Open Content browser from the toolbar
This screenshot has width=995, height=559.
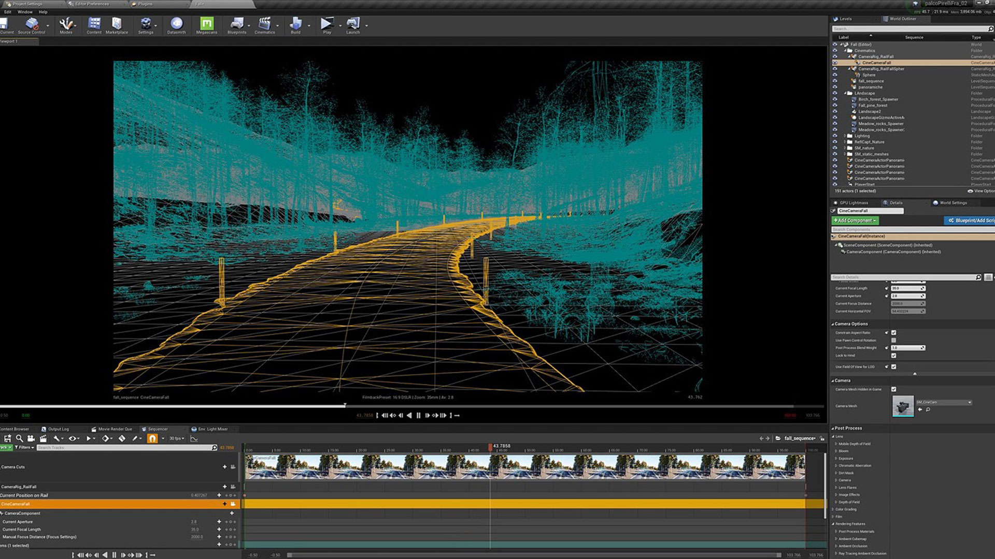94,25
